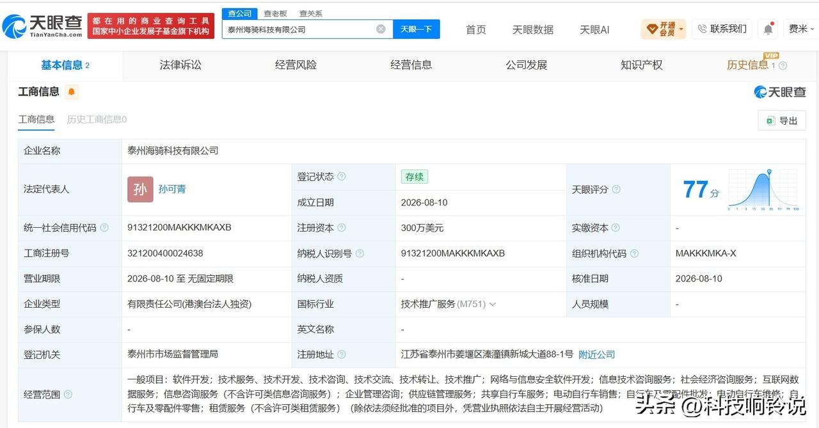This screenshot has width=819, height=428.
Task: Open the 经营信息 tab
Action: pos(411,65)
